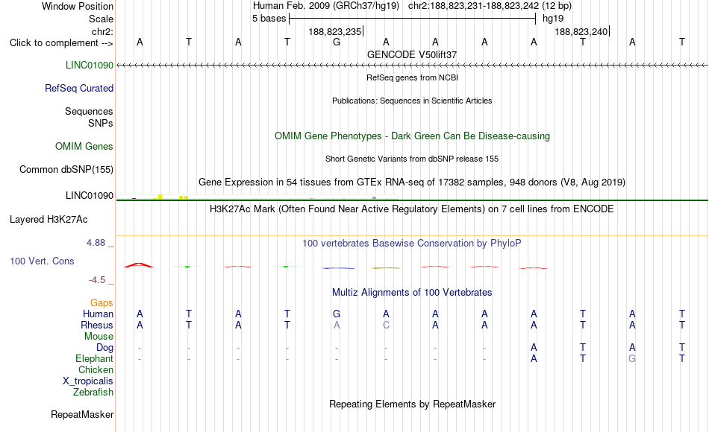Click the -4.5 PhyloP lower scale value
Viewport: 709px width, 432px height.
(97, 280)
